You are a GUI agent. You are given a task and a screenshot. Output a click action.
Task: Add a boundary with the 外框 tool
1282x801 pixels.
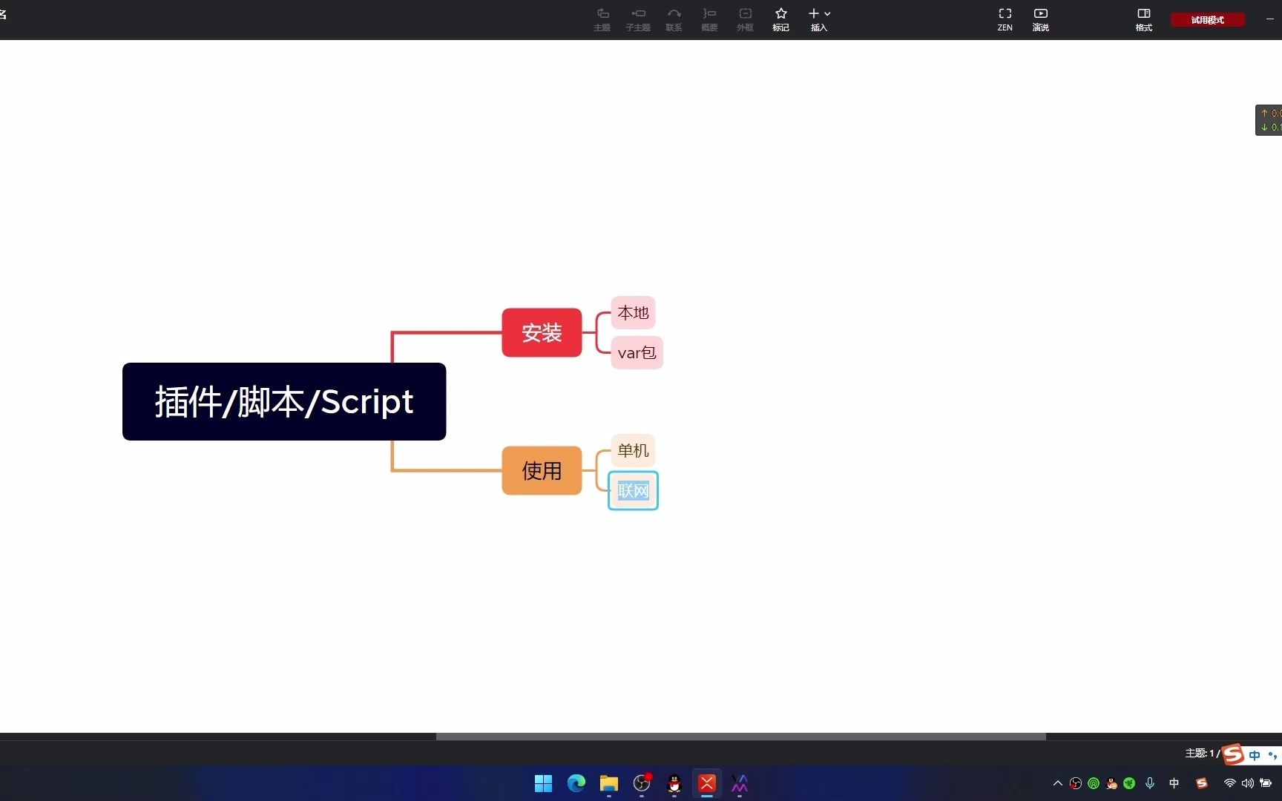[x=744, y=19]
